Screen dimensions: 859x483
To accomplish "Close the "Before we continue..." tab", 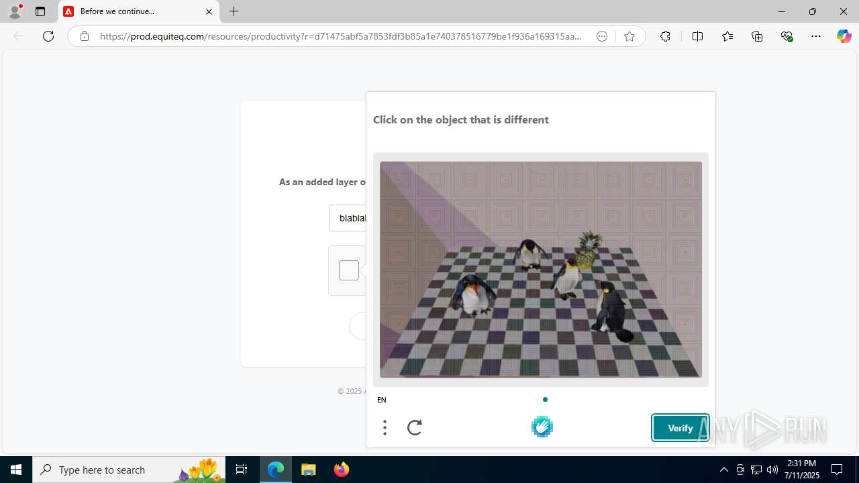I will coord(209,11).
